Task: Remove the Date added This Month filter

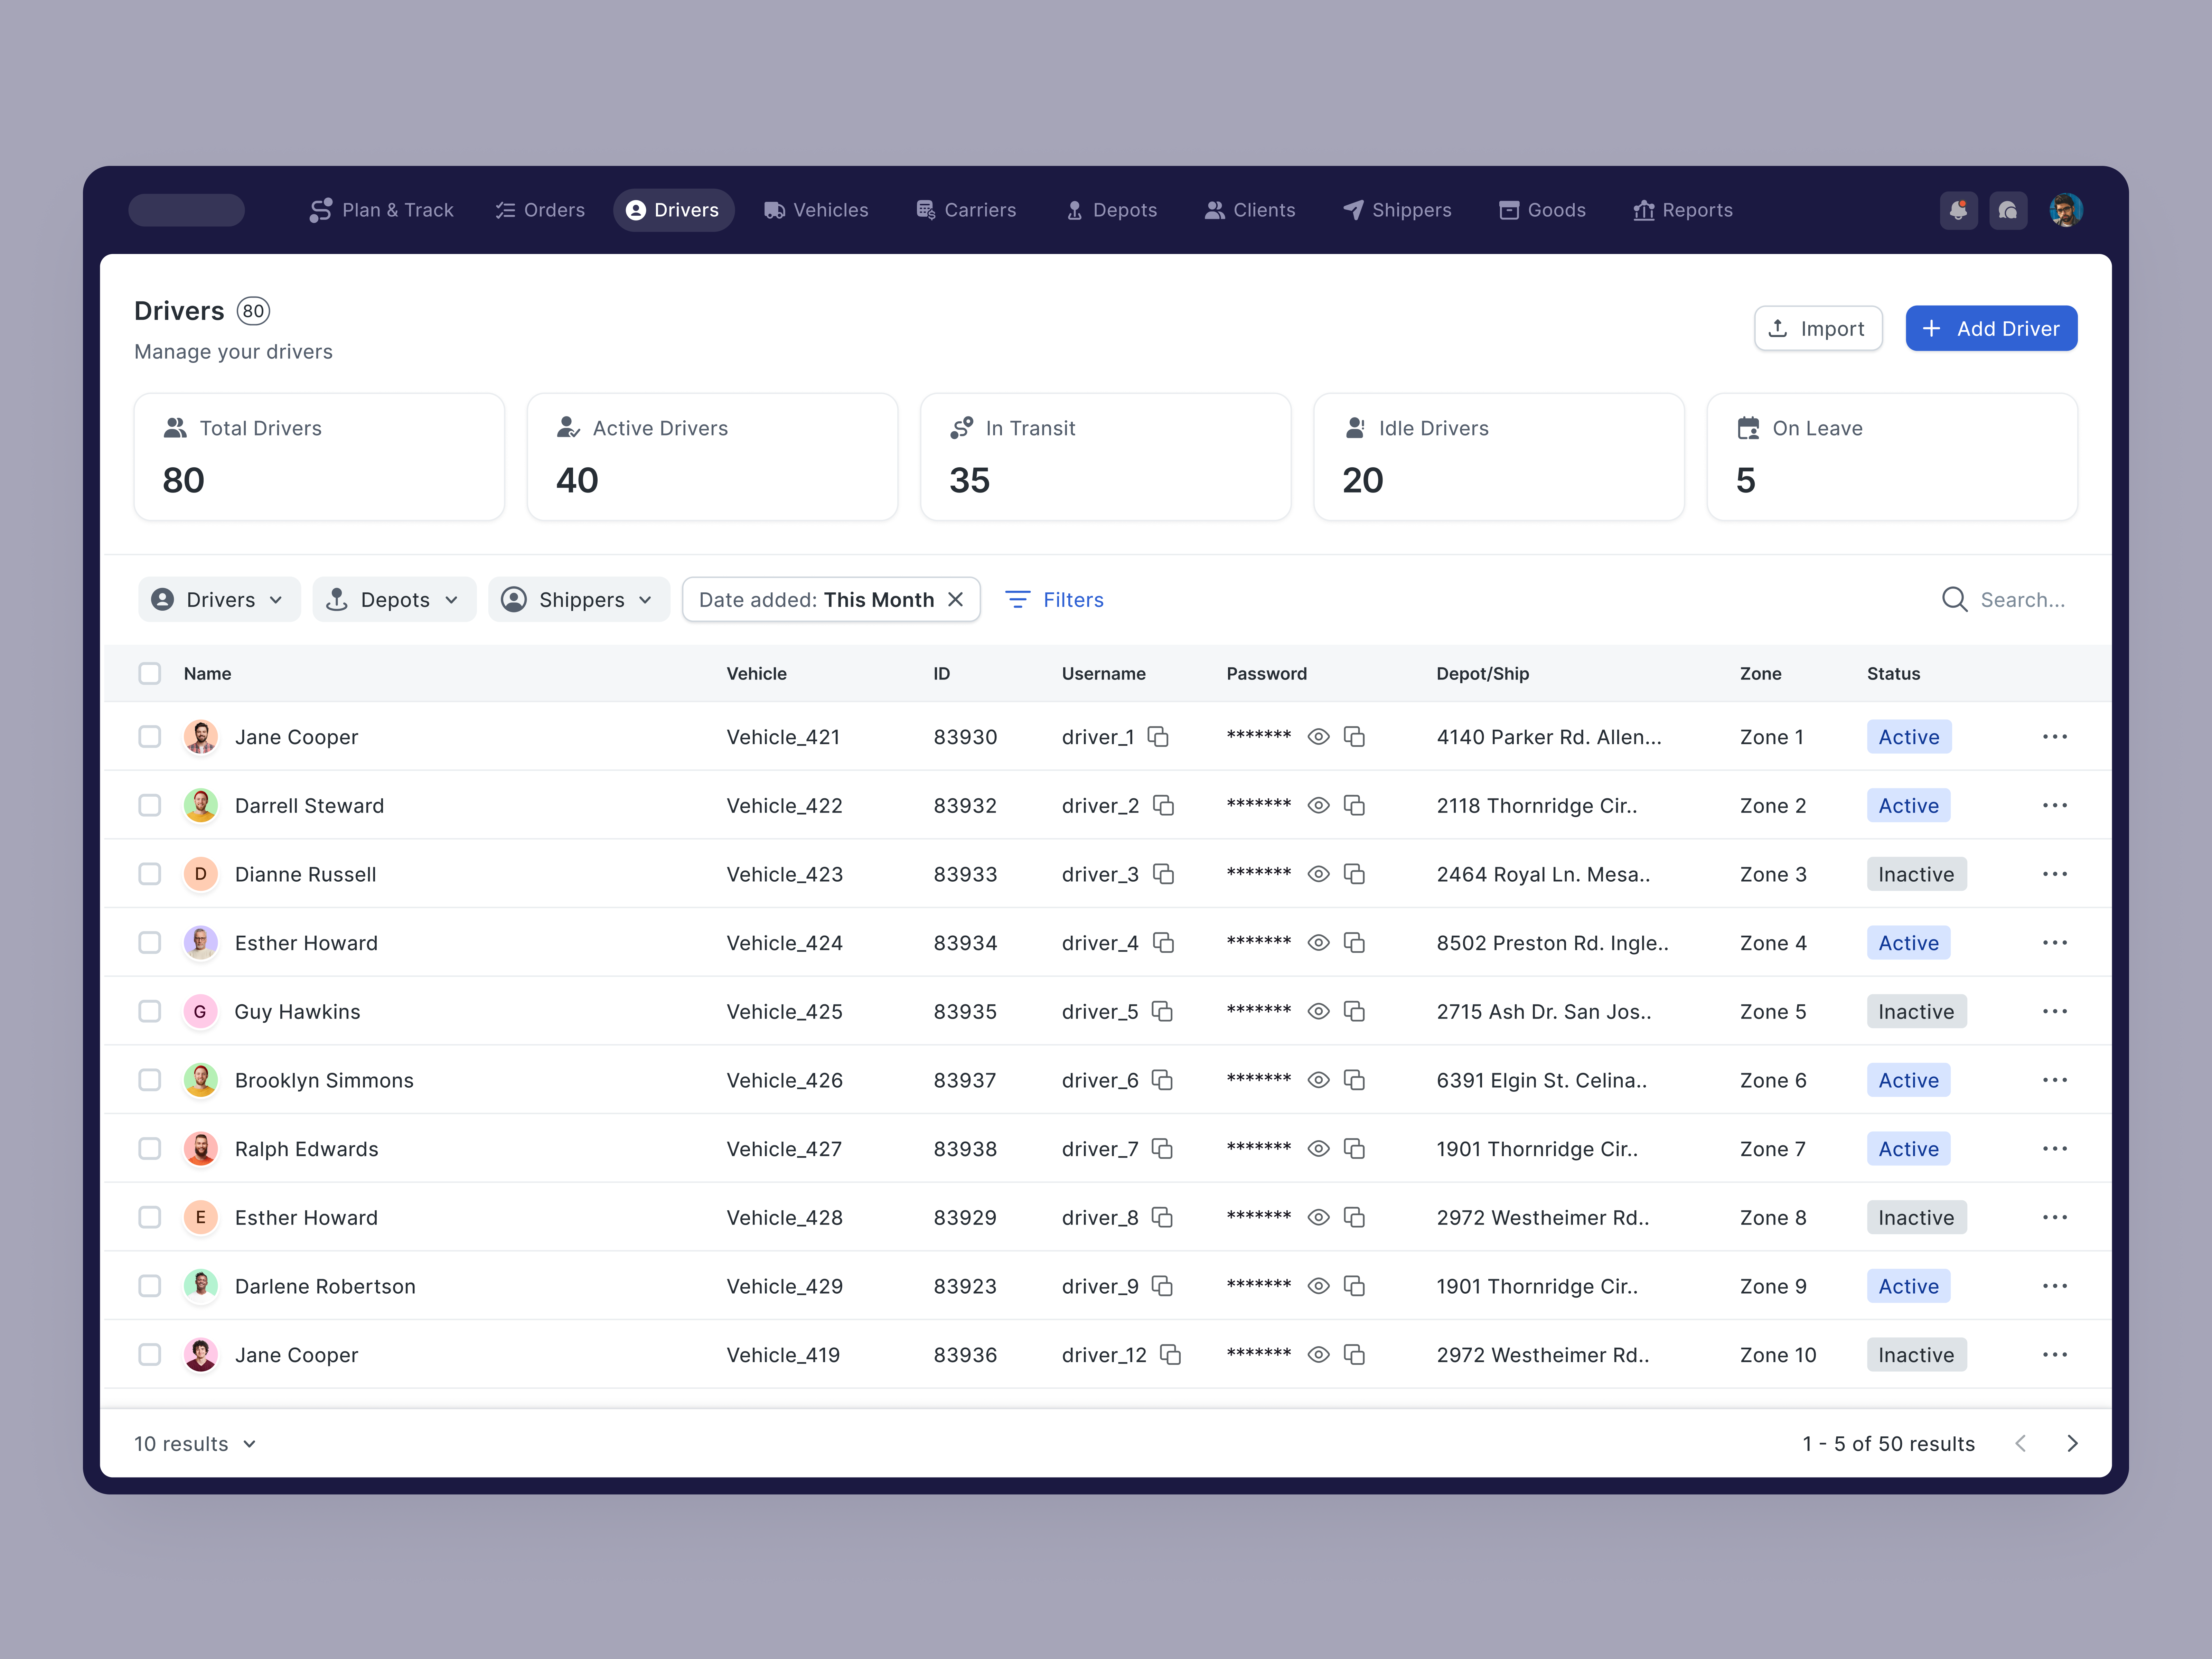Action: coord(956,599)
